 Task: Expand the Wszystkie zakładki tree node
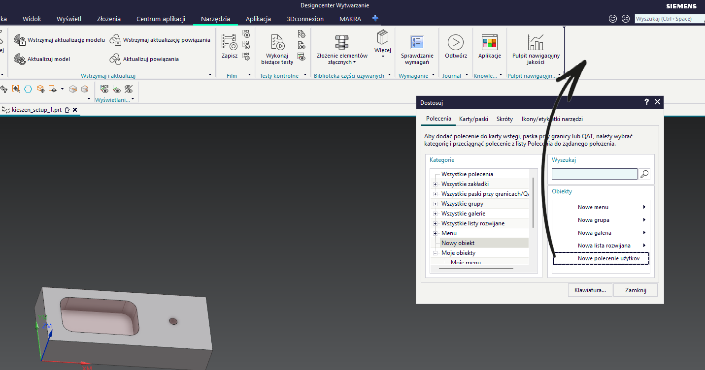(435, 184)
